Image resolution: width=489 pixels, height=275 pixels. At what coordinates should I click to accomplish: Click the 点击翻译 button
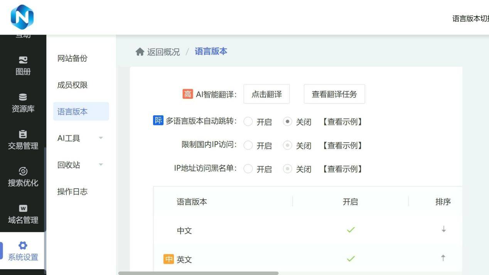coord(266,94)
